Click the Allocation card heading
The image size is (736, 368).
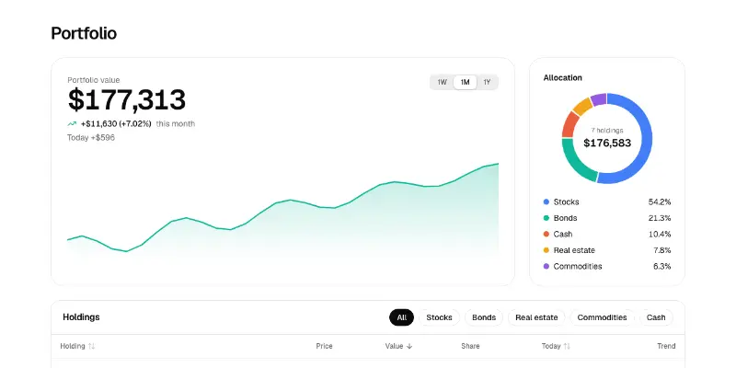pos(562,78)
